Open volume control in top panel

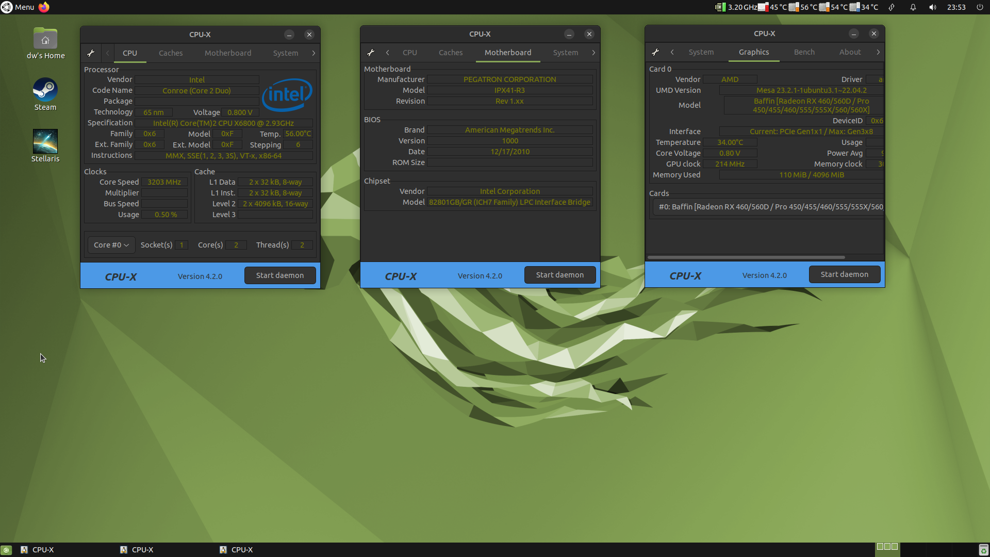933,7
